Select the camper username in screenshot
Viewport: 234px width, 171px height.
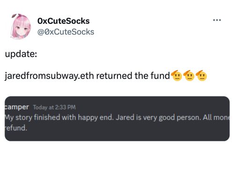coord(16,107)
